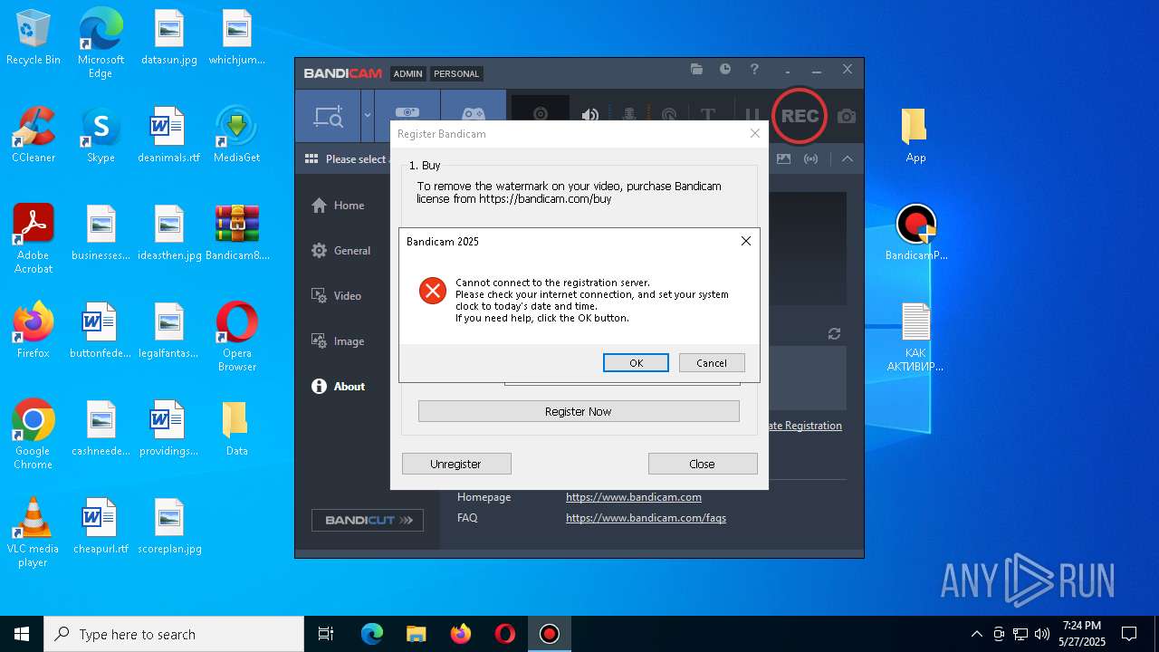Click the grid icon beside Please select
This screenshot has height=652, width=1159.
[x=311, y=158]
